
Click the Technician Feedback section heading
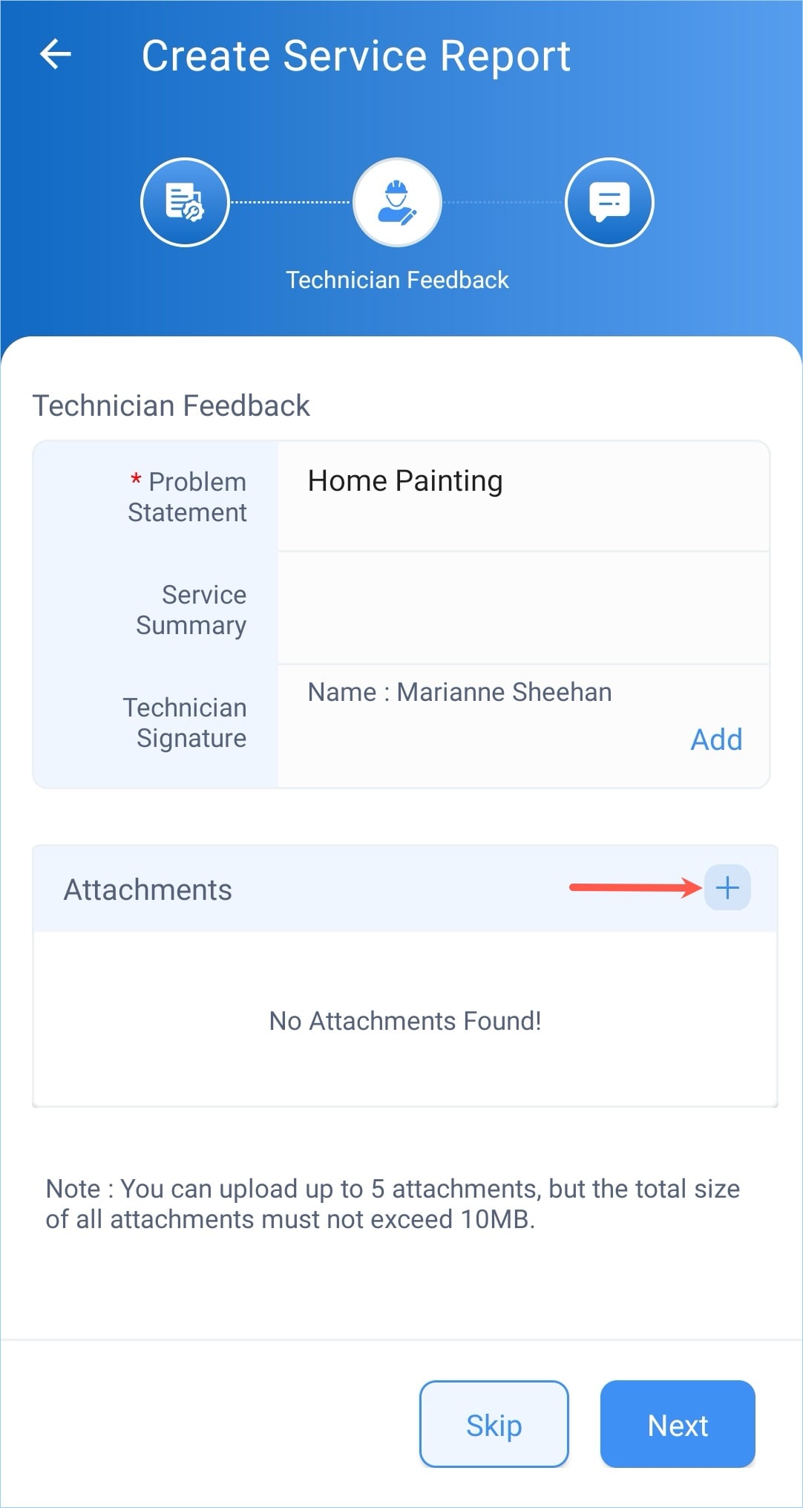point(171,406)
